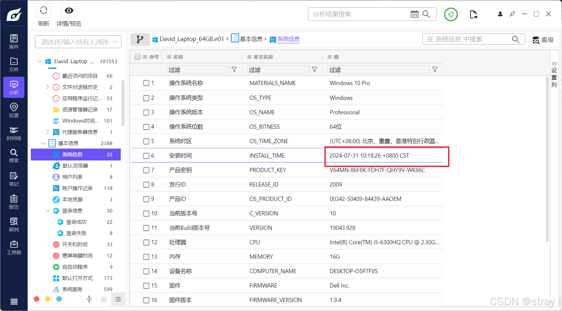The width and height of the screenshot is (562, 311).
Task: Switch to list view icon under the tree
Action: [118, 299]
